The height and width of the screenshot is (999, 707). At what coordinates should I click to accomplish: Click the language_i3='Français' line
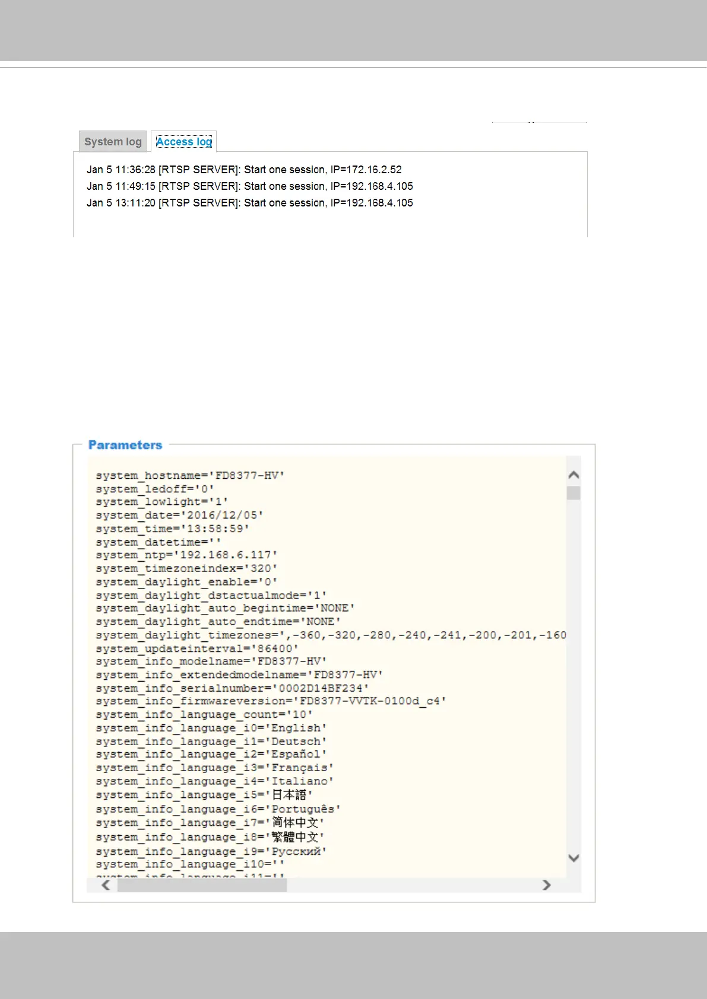tap(215, 768)
